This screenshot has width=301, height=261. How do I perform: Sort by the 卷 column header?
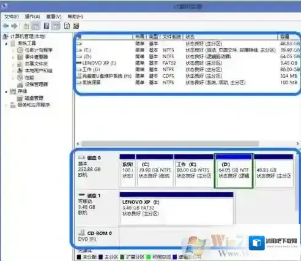[104, 37]
